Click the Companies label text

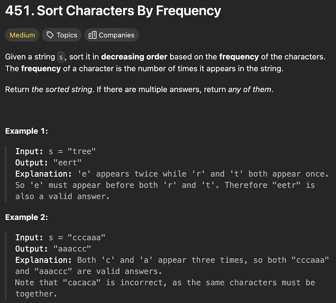[x=116, y=35]
